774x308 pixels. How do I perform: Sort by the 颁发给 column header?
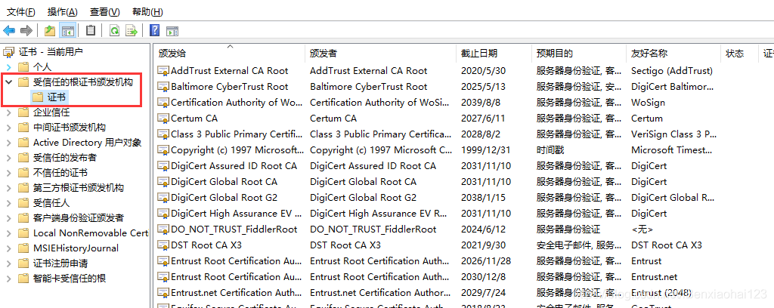coord(230,54)
